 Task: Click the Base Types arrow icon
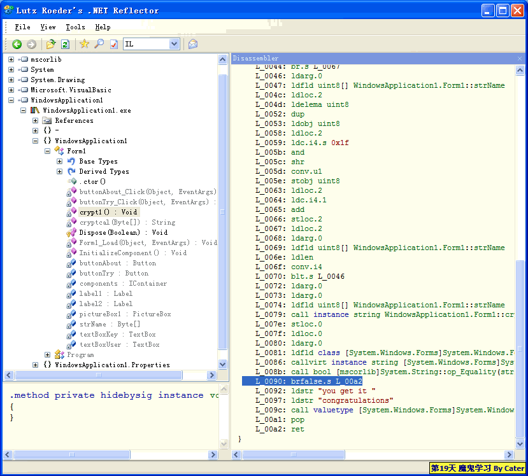[71, 161]
